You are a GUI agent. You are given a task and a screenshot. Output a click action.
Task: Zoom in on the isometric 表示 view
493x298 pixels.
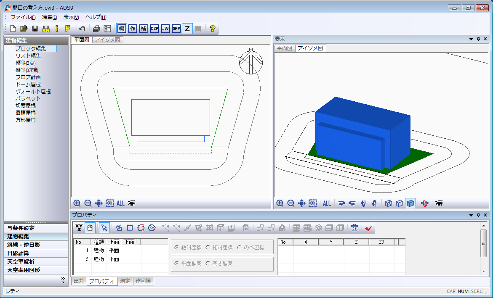[x=280, y=203]
